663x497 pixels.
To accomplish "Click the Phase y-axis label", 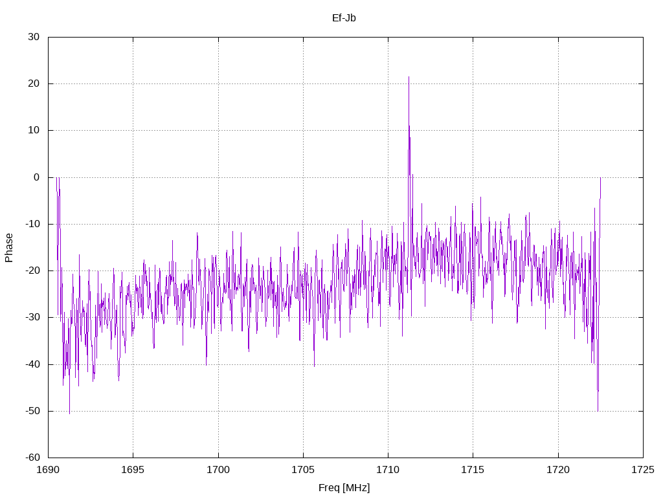I will tap(9, 248).
